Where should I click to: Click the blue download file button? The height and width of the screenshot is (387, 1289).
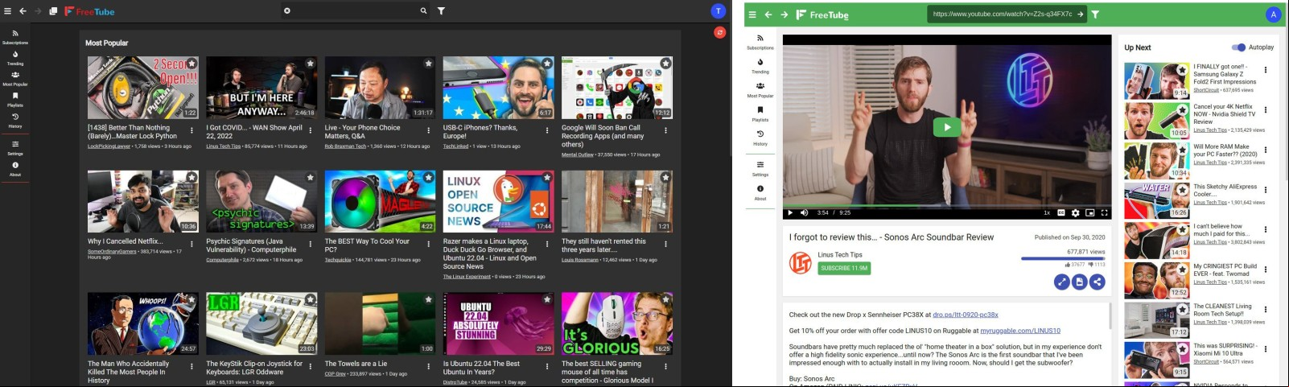click(x=1080, y=282)
